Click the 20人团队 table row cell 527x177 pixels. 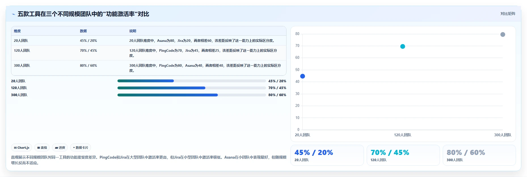click(x=21, y=41)
